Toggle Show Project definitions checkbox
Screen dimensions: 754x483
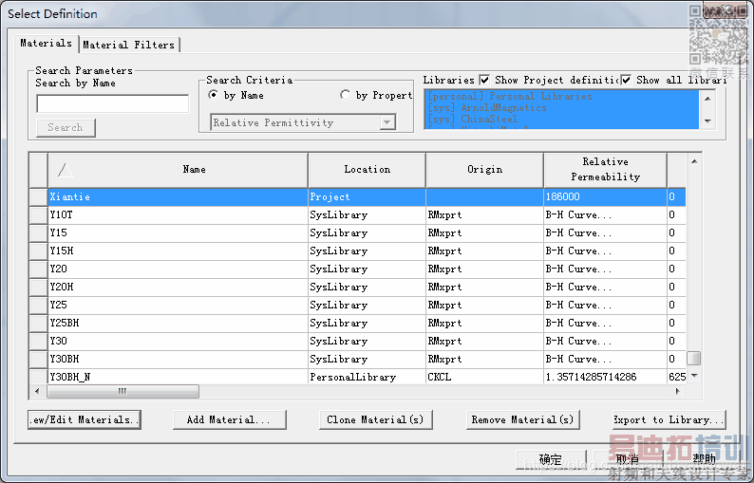tap(484, 80)
